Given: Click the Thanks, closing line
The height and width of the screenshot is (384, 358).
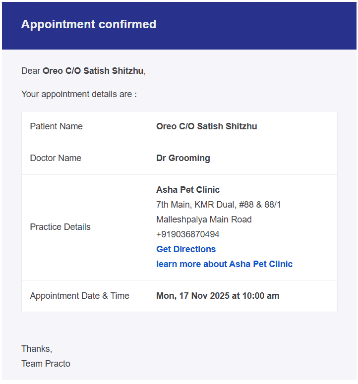Looking at the screenshot, I should coord(37,349).
